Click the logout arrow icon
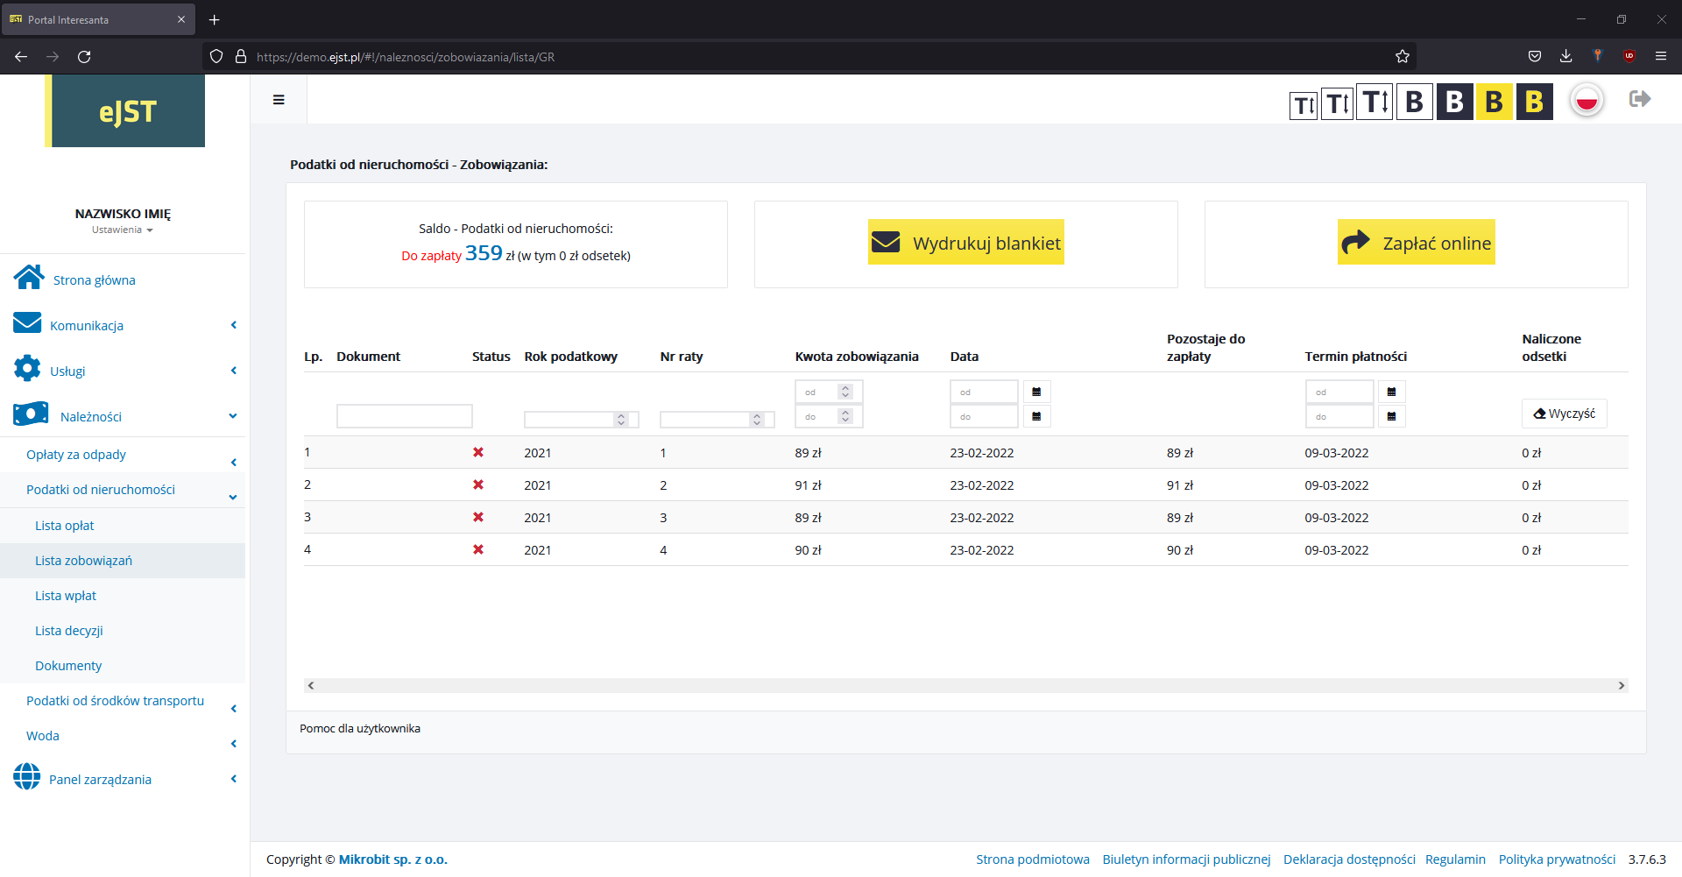 (1640, 99)
